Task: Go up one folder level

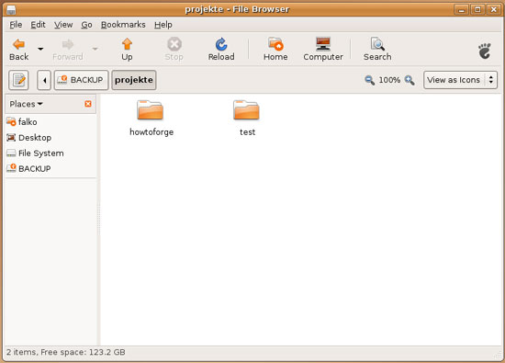Action: 127,50
